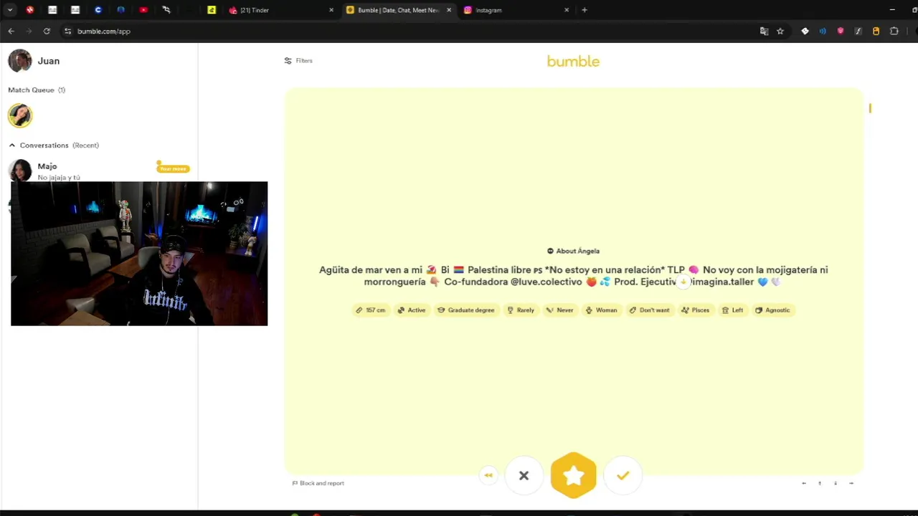Image resolution: width=918 pixels, height=516 pixels.
Task: Click the orange extension icon
Action: click(876, 32)
